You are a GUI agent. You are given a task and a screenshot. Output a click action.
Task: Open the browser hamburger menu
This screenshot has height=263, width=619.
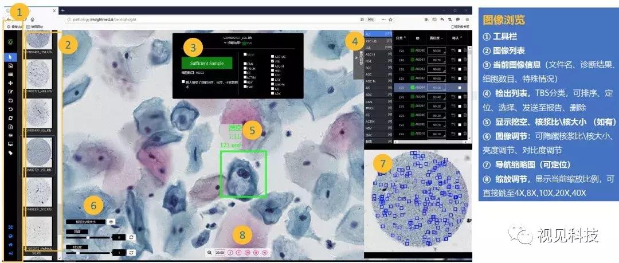467,19
